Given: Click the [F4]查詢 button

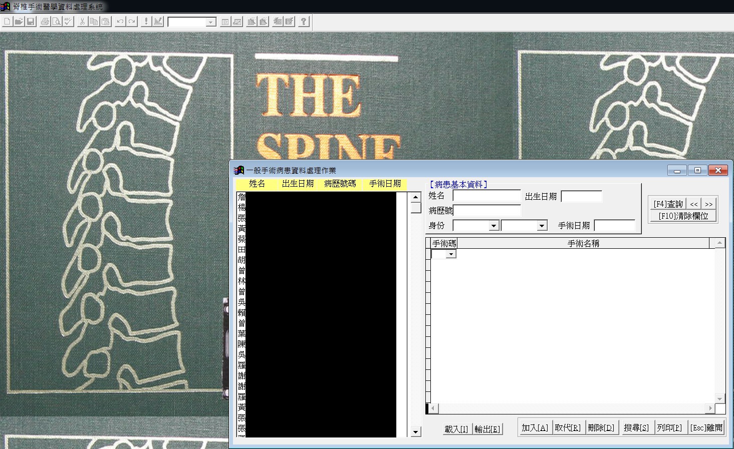Looking at the screenshot, I should pyautogui.click(x=668, y=204).
